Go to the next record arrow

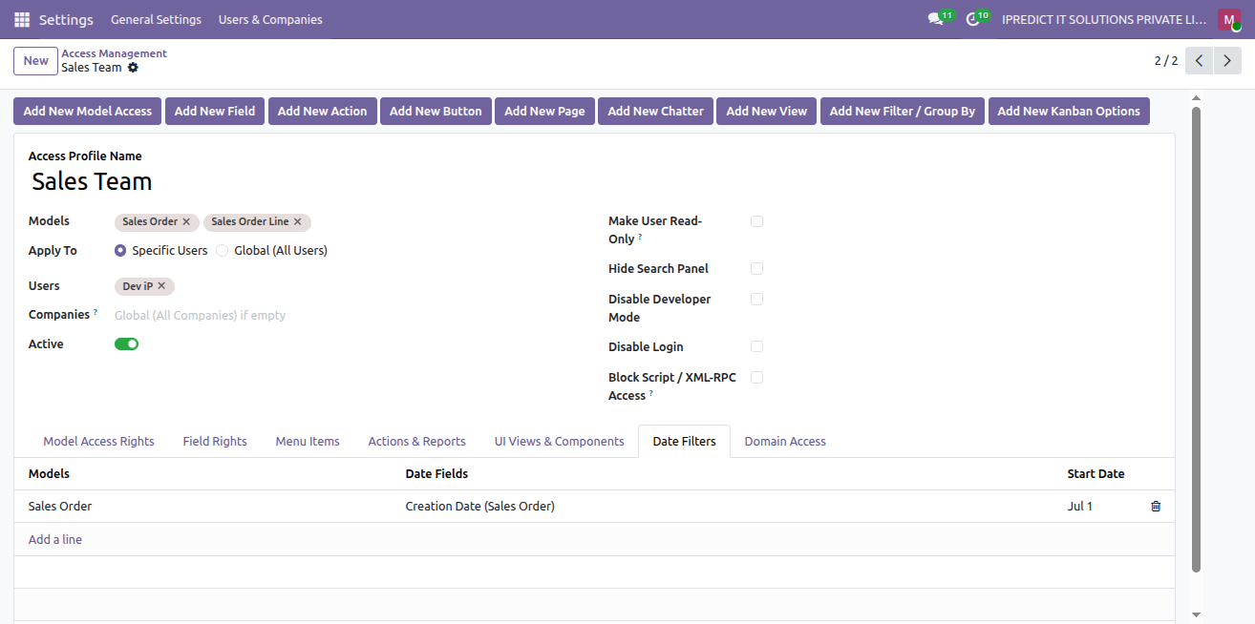[x=1227, y=61]
